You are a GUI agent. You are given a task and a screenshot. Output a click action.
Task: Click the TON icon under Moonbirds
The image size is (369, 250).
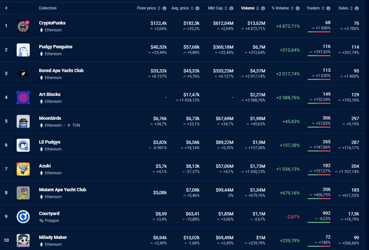point(69,125)
